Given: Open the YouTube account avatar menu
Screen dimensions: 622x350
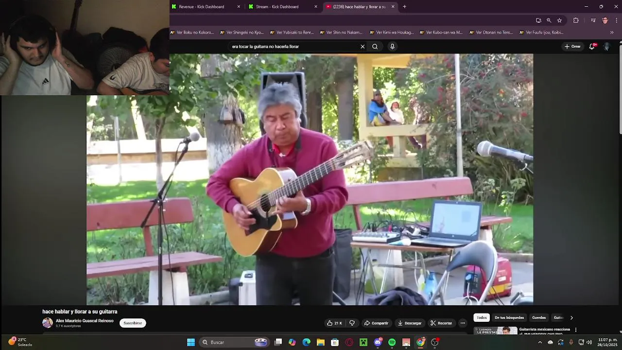Looking at the screenshot, I should pos(606,47).
